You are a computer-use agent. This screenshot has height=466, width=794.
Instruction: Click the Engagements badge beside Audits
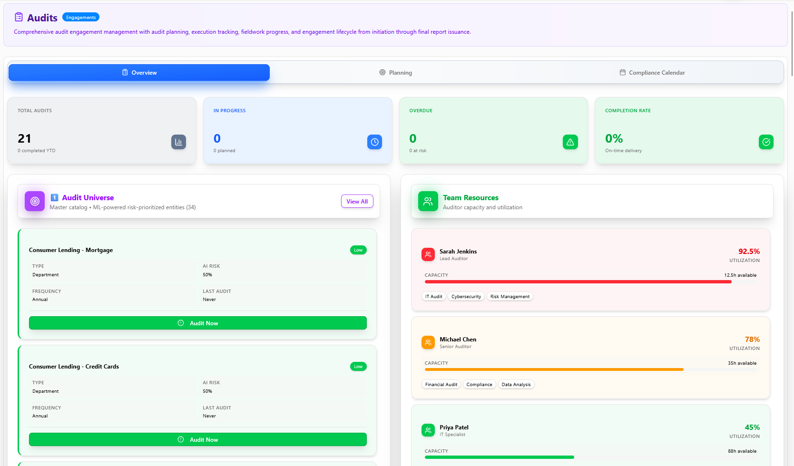(x=81, y=18)
